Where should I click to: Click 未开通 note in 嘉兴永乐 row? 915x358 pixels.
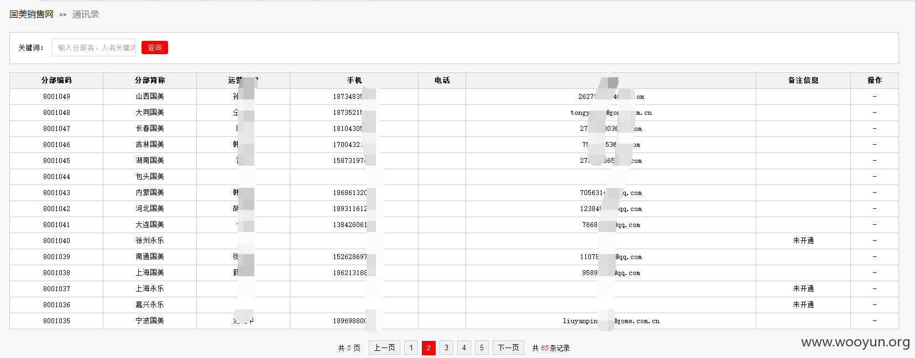[x=803, y=304]
